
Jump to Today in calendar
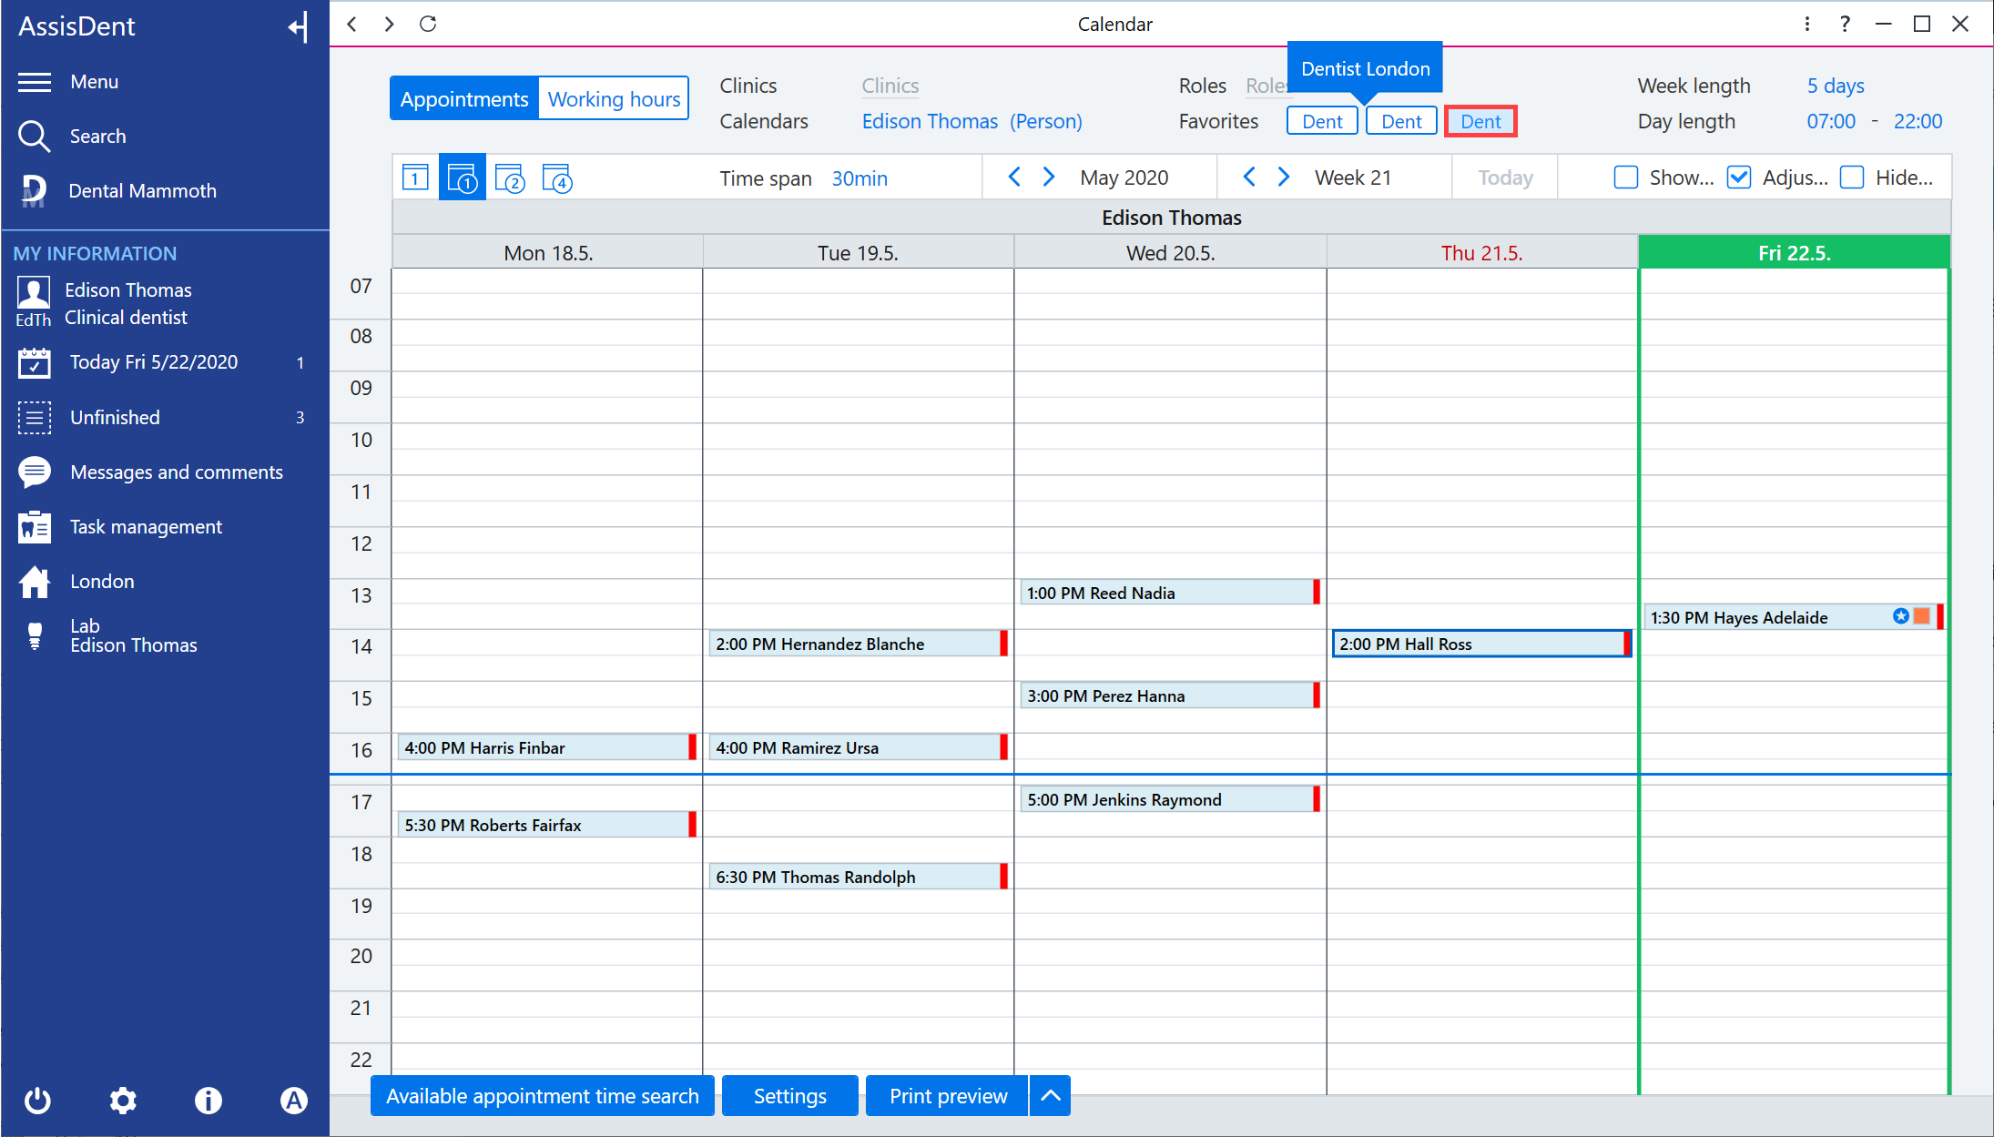1505,178
